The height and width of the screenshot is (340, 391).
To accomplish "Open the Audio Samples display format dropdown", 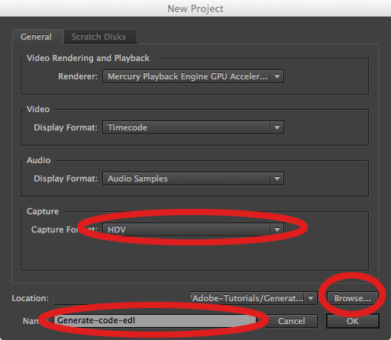I will (193, 178).
